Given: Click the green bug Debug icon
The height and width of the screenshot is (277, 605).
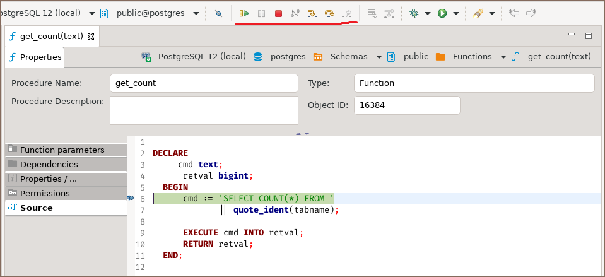Looking at the screenshot, I should coord(414,13).
